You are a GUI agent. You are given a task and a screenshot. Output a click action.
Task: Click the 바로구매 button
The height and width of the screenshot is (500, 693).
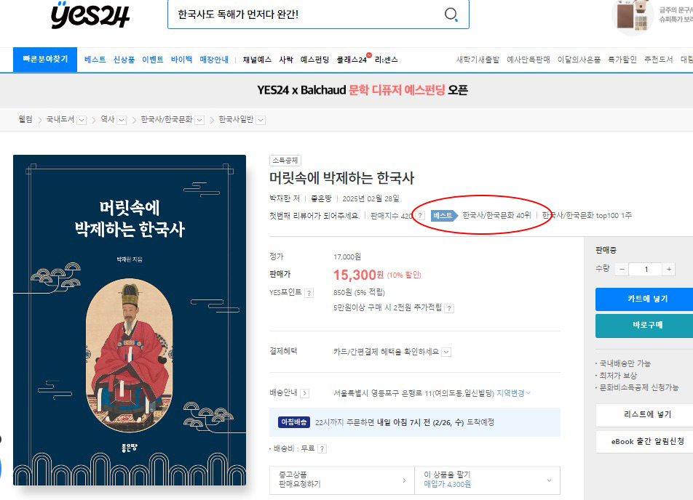644,326
